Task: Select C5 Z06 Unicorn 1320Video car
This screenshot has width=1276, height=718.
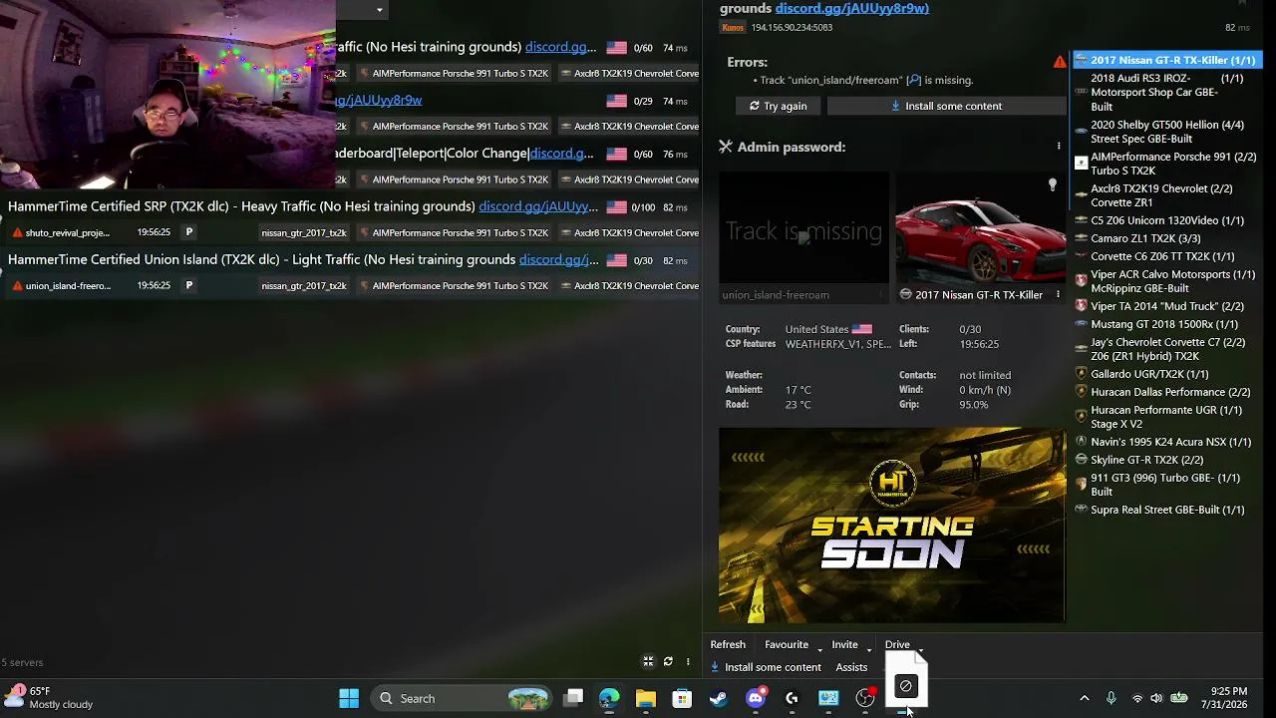Action: (x=1167, y=220)
